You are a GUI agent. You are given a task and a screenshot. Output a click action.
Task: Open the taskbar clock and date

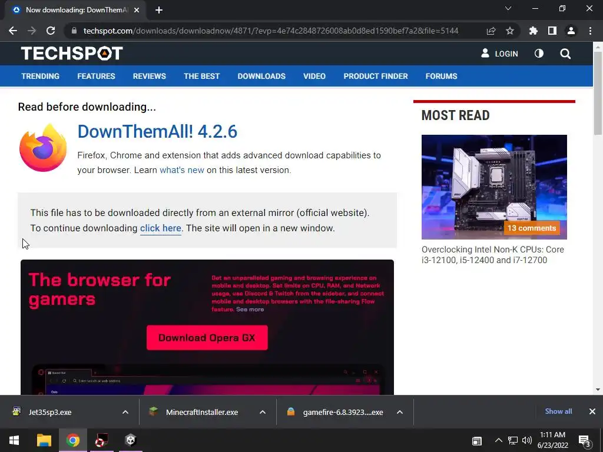click(552, 440)
